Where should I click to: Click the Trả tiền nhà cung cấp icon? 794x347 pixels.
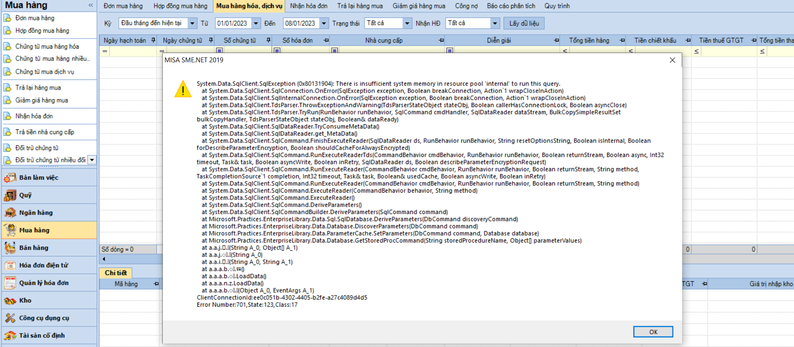7,132
